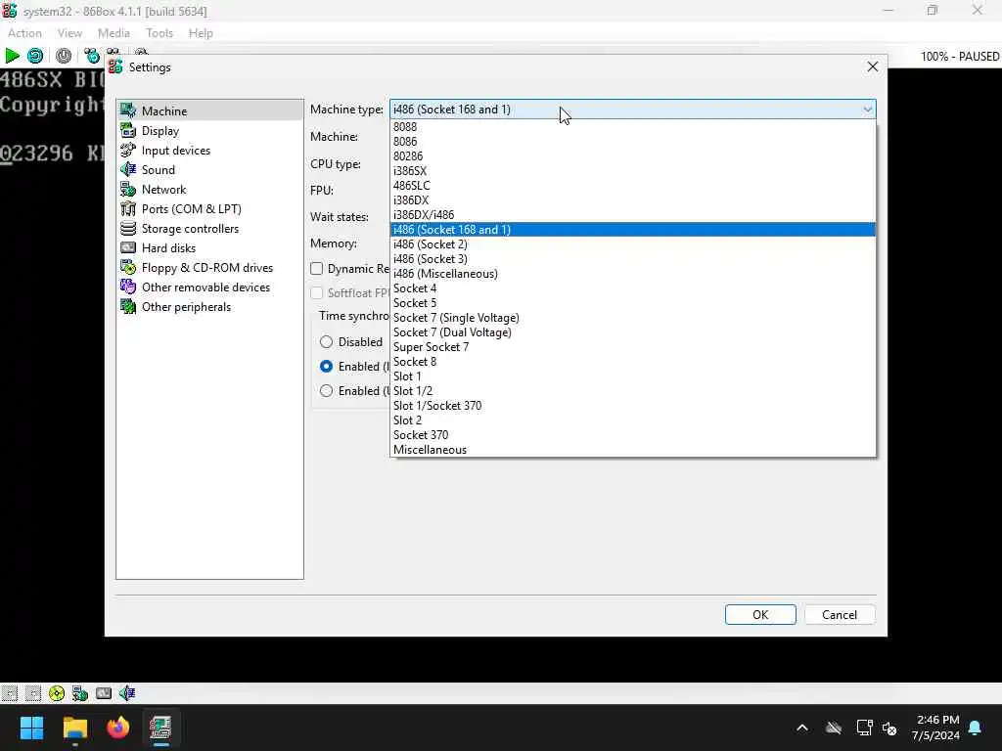
Task: Select Slot 2 in the list
Action: click(x=633, y=420)
